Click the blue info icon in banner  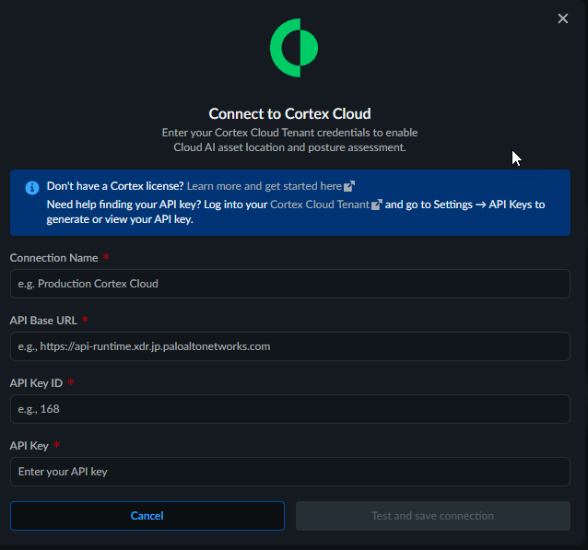click(32, 187)
